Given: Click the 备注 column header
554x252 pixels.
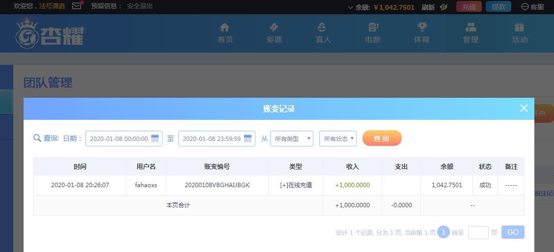Looking at the screenshot, I should (x=511, y=167).
